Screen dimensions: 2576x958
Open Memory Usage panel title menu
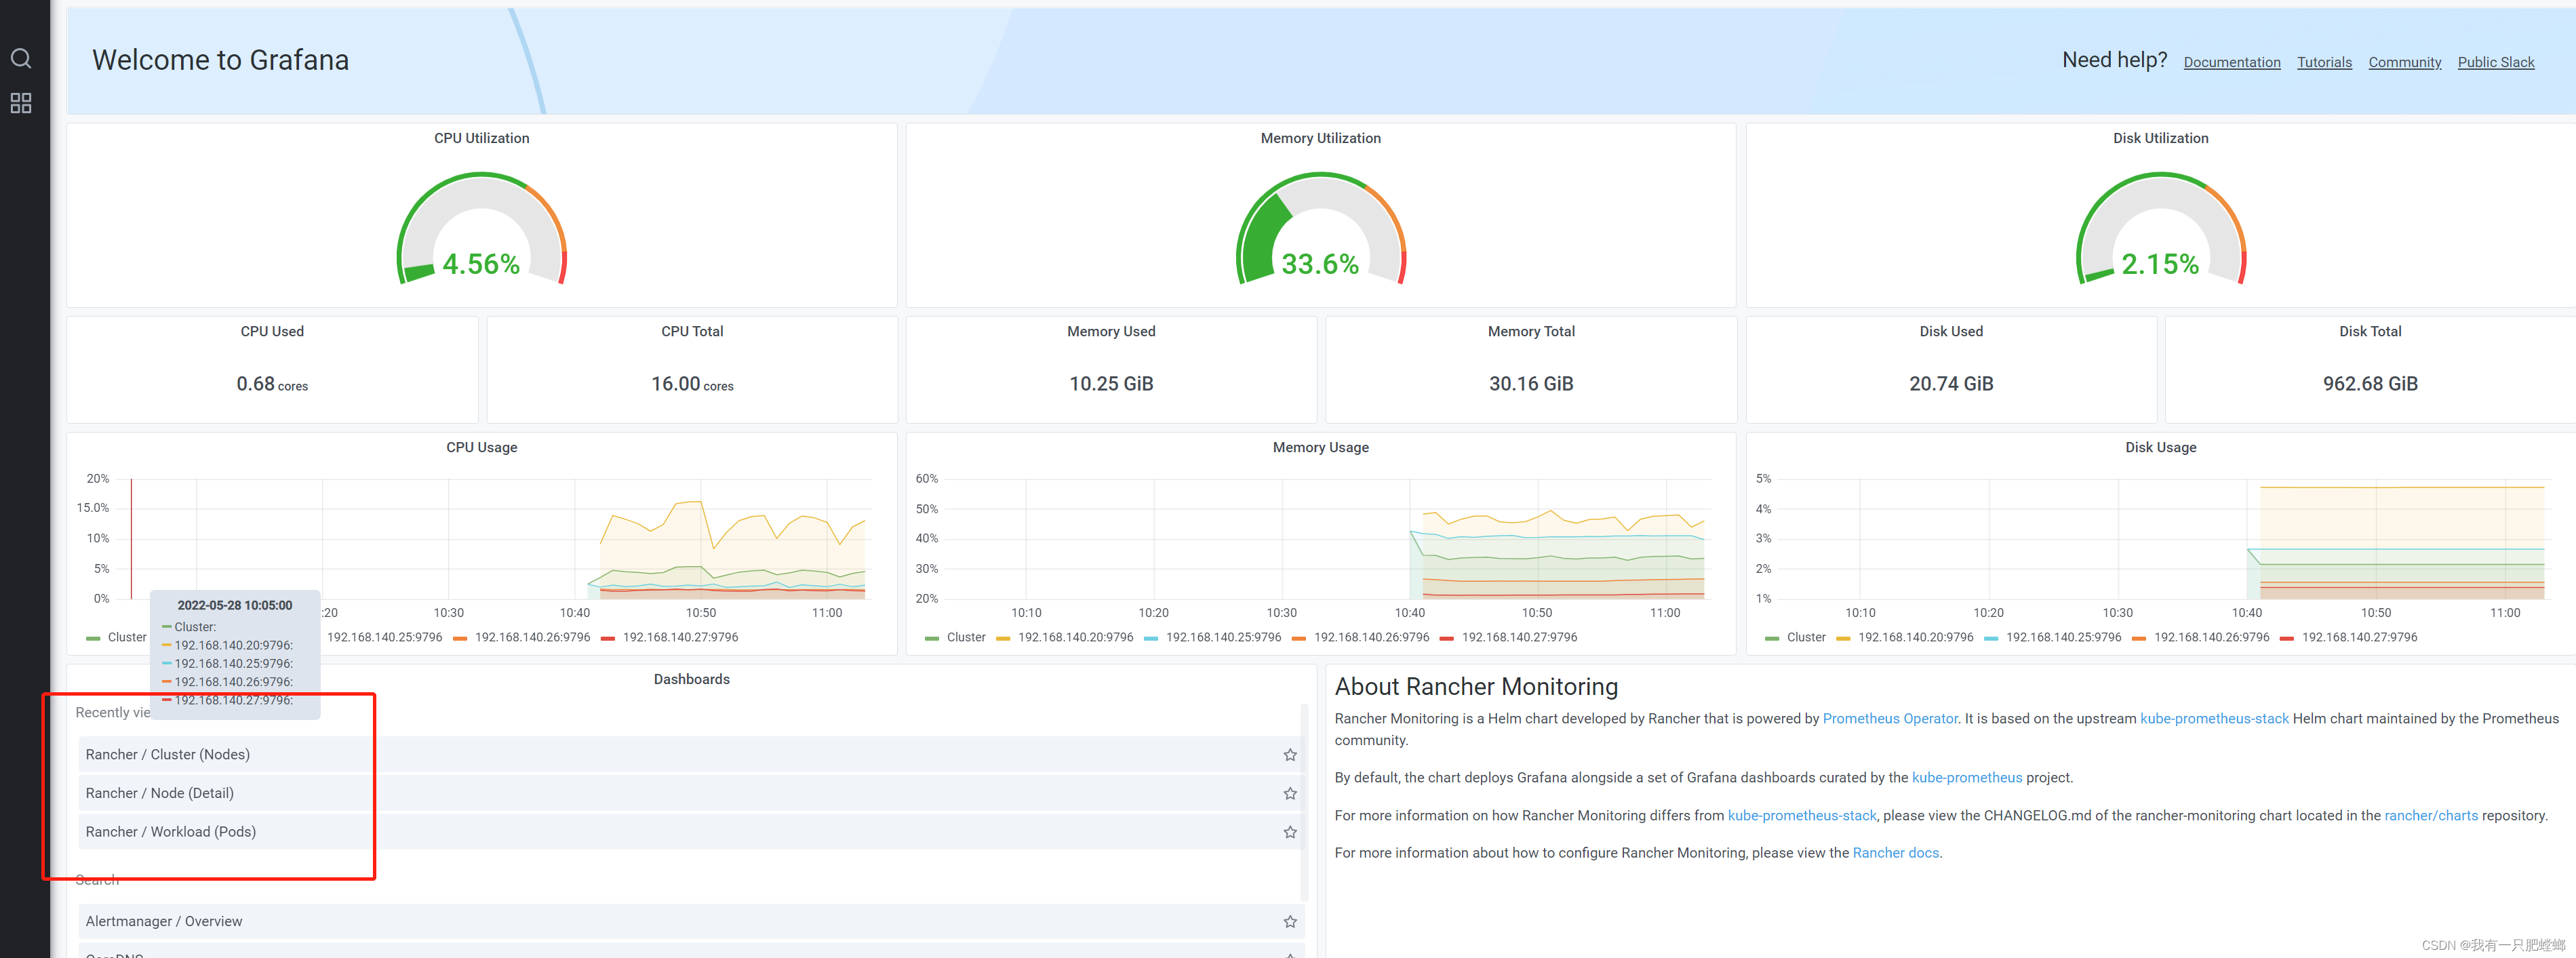1320,447
